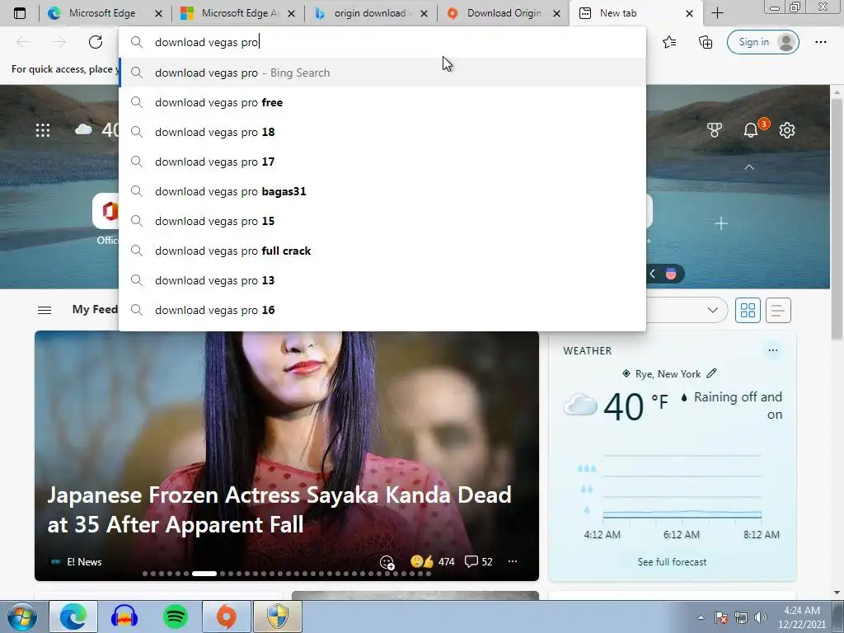Open the Action Center flag tray icon
The height and width of the screenshot is (633, 844).
click(x=720, y=617)
